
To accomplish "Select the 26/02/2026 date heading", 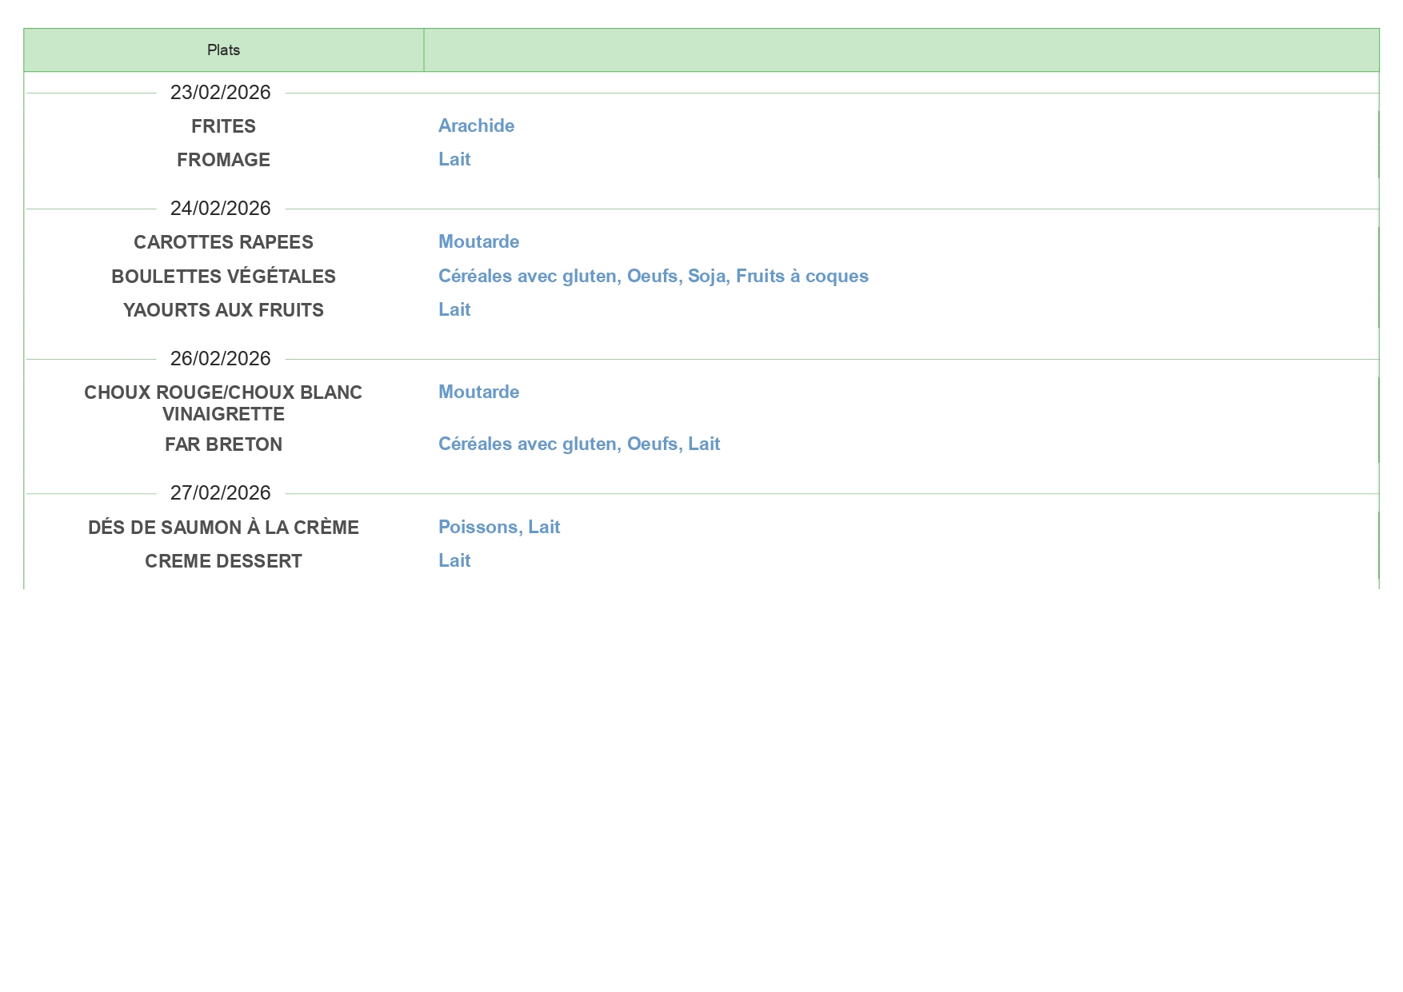I will point(220,359).
